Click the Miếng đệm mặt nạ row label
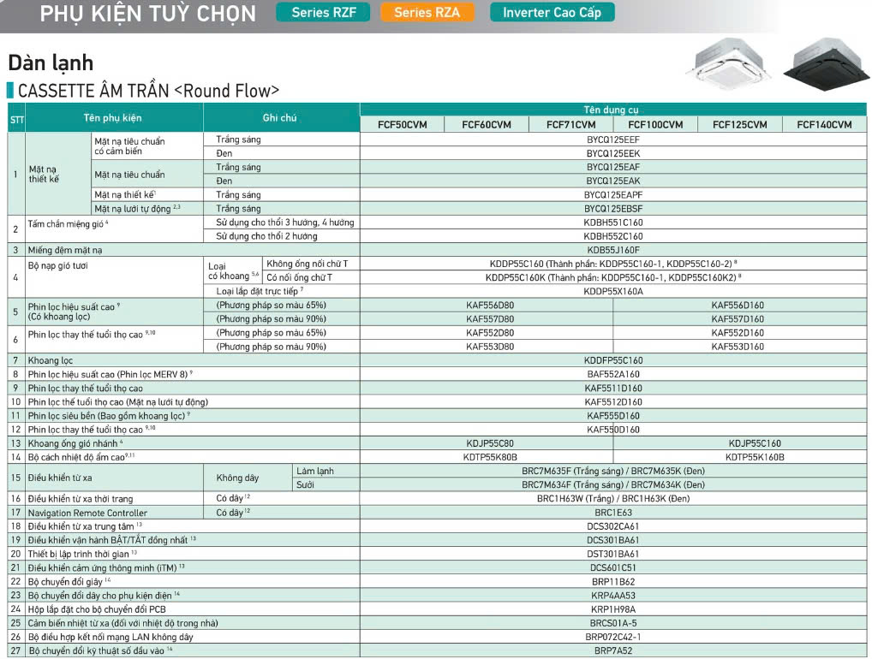Viewport: 872px width, 659px height. 65,250
